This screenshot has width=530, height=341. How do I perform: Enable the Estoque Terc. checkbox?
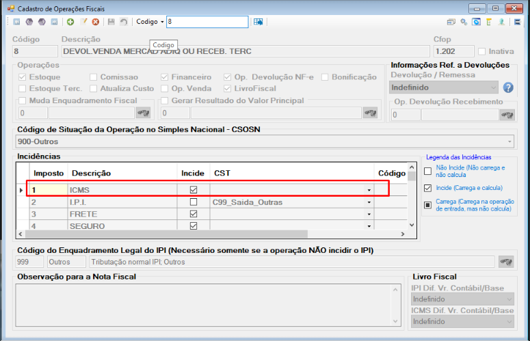[x=23, y=88]
